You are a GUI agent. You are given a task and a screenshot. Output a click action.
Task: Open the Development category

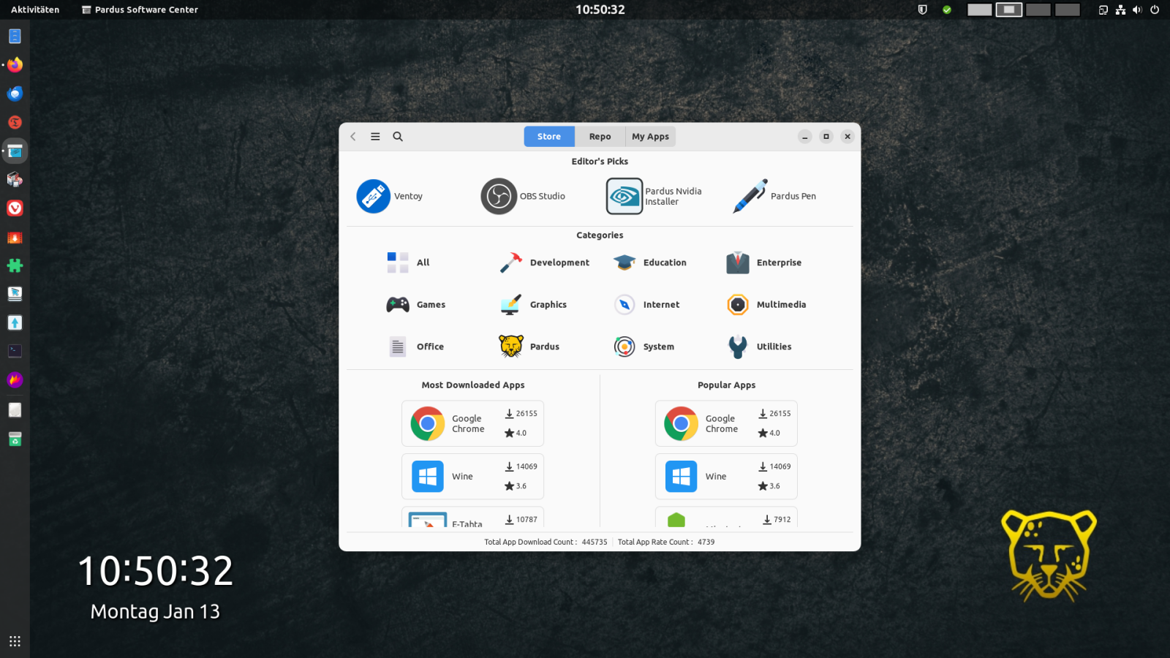[x=544, y=262]
